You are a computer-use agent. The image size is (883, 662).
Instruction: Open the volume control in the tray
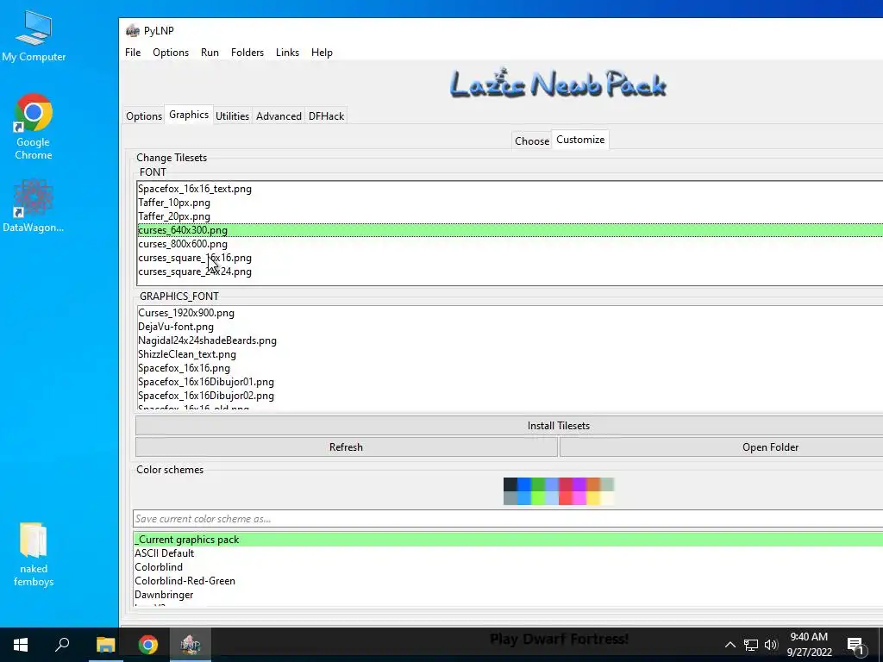tap(771, 645)
